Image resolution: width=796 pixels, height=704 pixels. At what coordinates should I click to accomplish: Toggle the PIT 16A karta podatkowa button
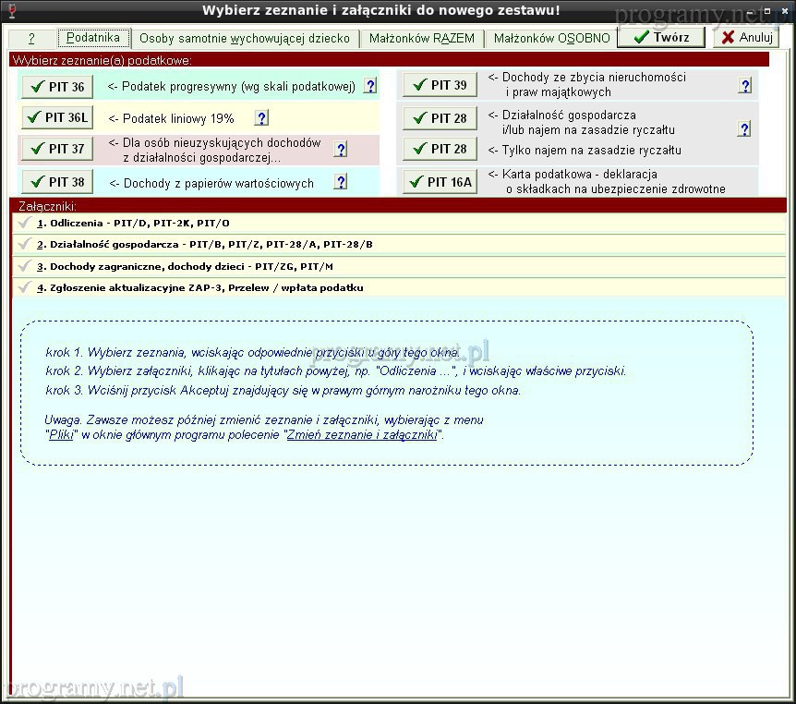(x=440, y=182)
